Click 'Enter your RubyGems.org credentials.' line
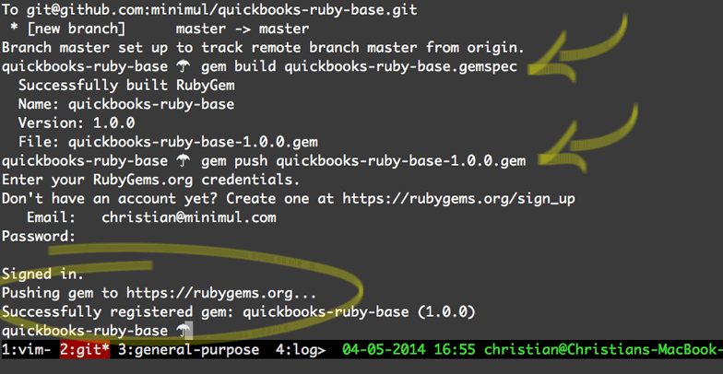The width and height of the screenshot is (723, 374). point(151,180)
